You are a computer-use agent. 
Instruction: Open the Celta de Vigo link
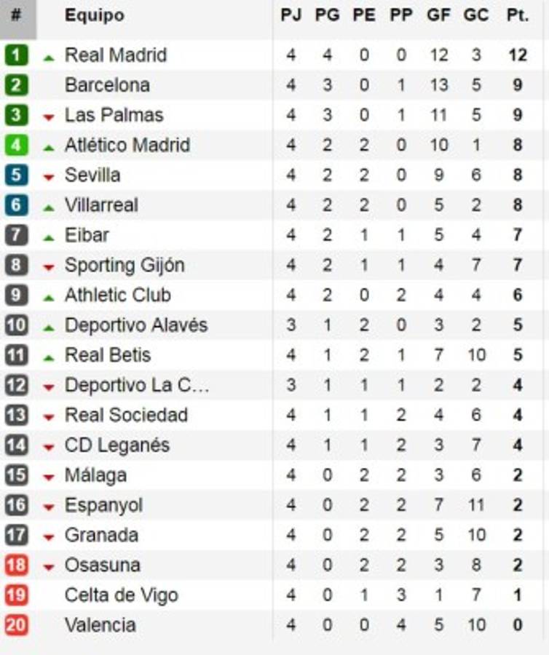click(121, 595)
